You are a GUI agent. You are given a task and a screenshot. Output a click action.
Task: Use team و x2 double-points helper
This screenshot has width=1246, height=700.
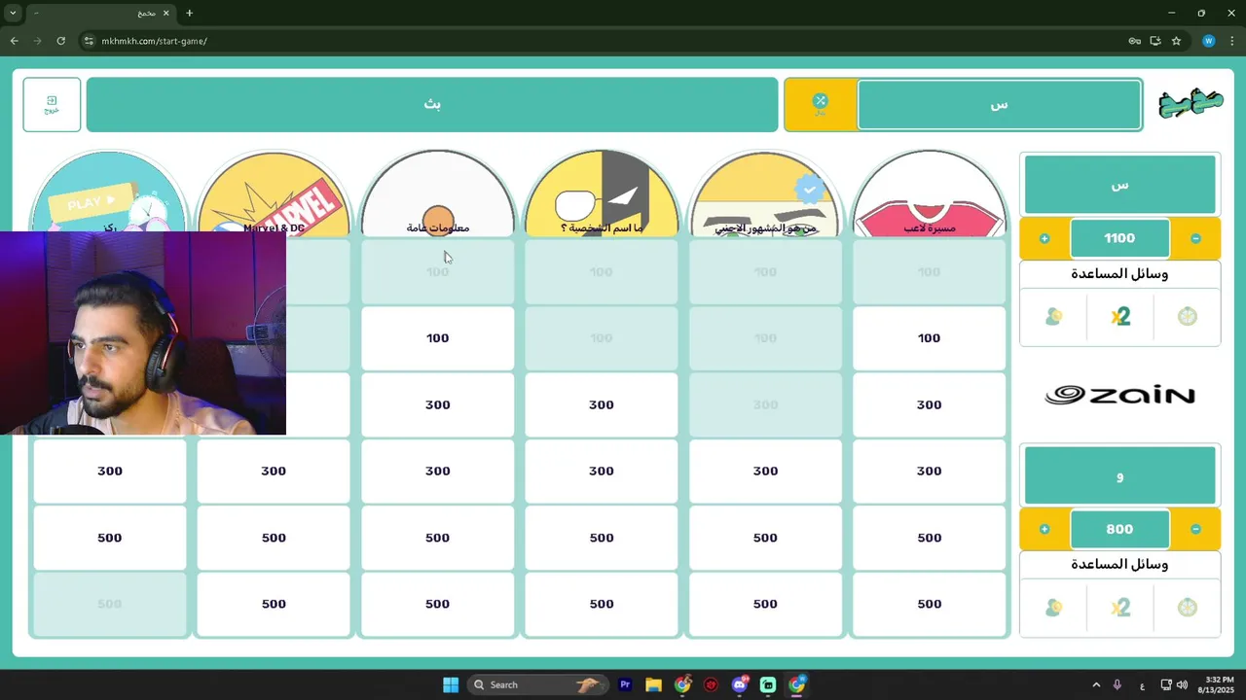(1120, 608)
